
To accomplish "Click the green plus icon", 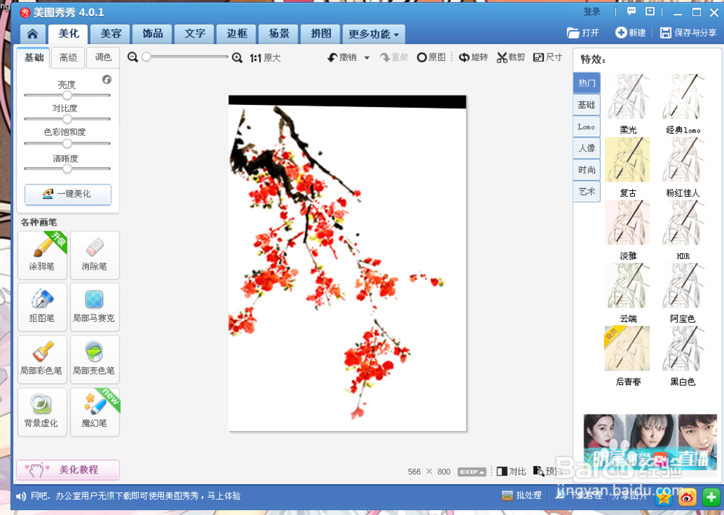I will click(x=711, y=498).
